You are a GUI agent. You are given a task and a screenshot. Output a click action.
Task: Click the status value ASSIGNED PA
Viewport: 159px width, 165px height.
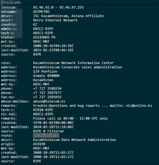click(44, 37)
